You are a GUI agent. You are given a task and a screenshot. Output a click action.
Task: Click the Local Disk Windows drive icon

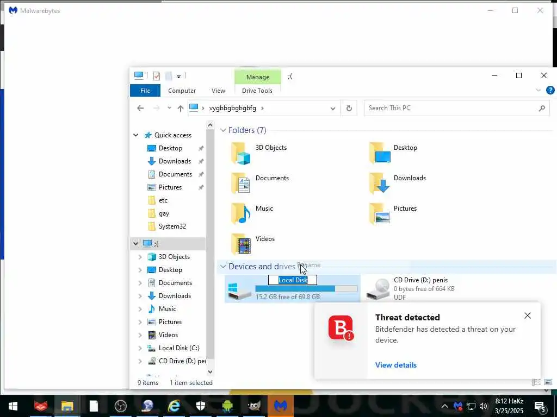(239, 292)
